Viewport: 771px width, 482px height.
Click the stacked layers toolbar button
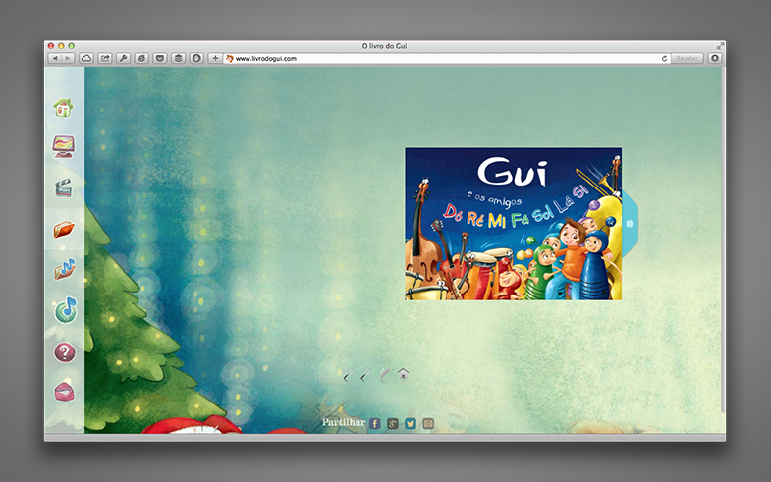(178, 58)
